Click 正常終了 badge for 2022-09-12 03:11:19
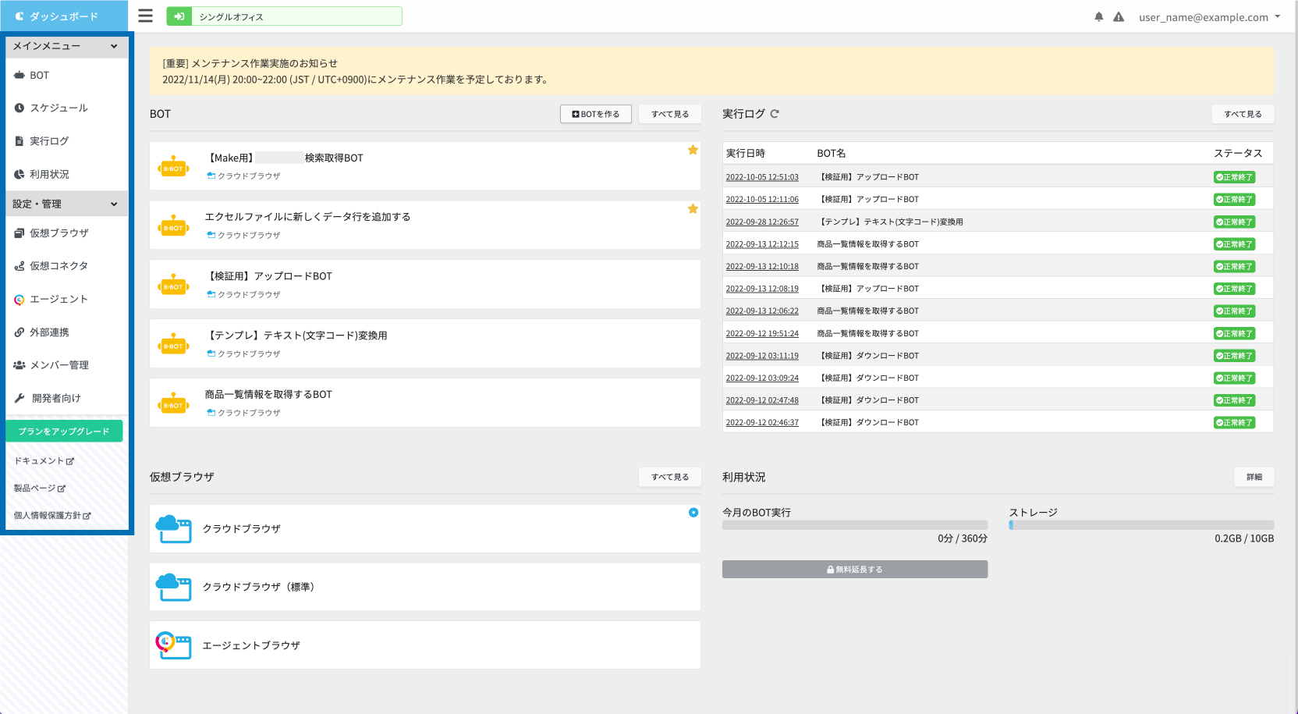 click(x=1234, y=356)
